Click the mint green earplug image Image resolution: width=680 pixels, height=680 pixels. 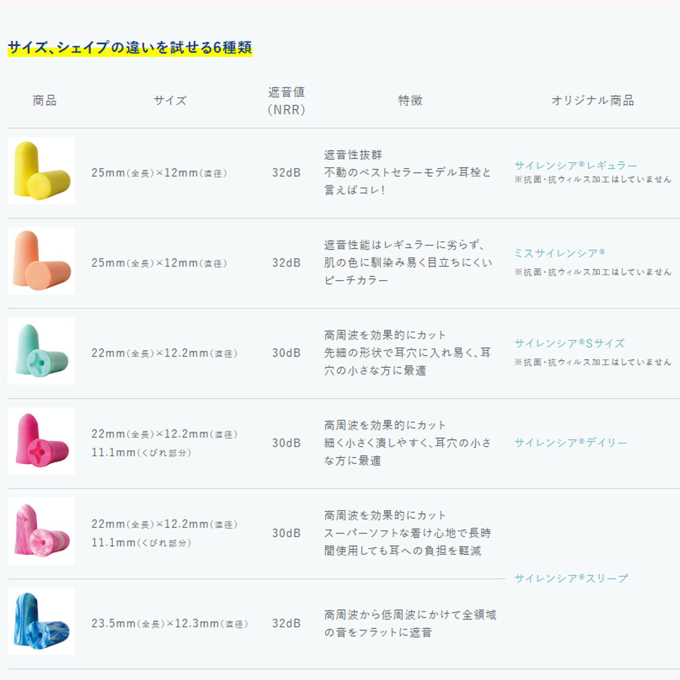point(41,351)
